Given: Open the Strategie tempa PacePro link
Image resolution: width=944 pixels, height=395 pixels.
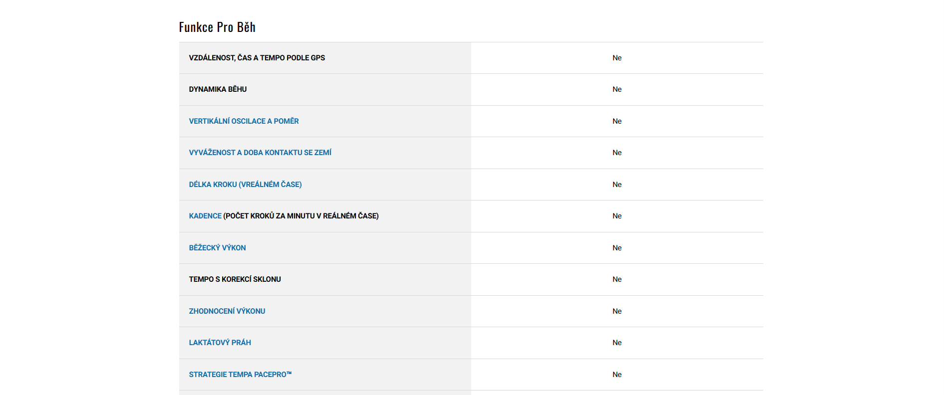Looking at the screenshot, I should [240, 375].
